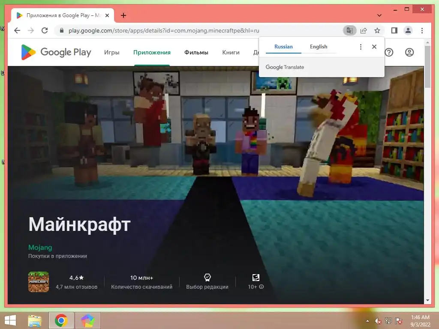Click the Покупки в приложении text
This screenshot has width=439, height=329.
57,256
